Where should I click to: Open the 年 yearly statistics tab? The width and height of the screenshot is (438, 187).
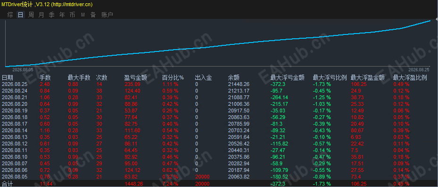pyautogui.click(x=62, y=15)
